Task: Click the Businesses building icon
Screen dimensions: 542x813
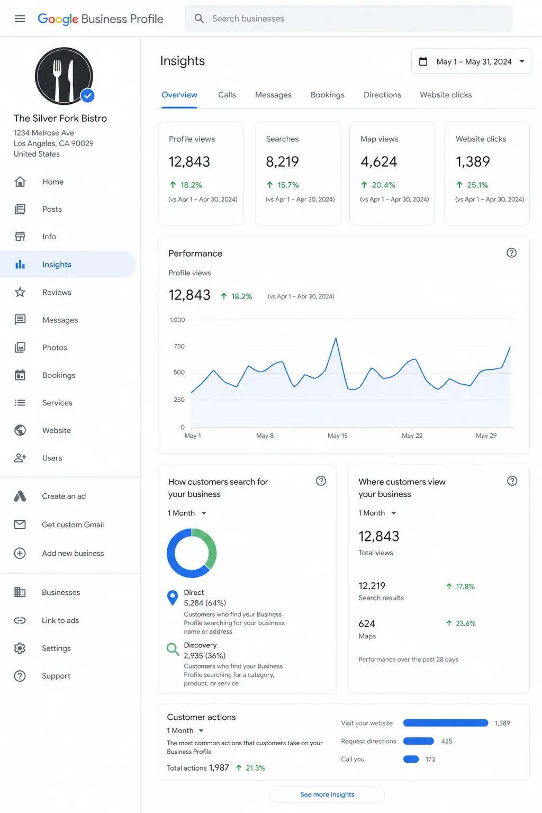Action: coord(20,592)
